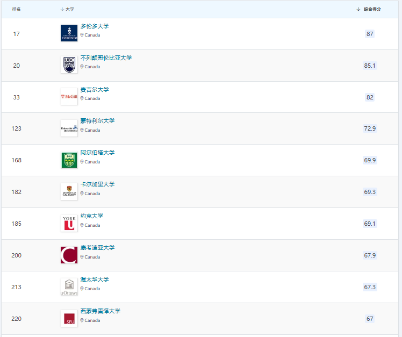Open the 滑铁卢大学 link
The image size is (402, 337).
(95, 279)
